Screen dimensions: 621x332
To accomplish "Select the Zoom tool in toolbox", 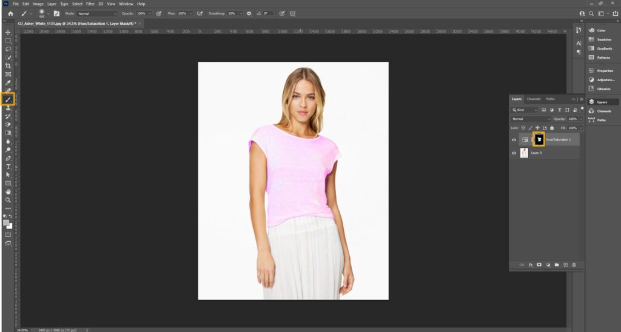I will tap(8, 200).
